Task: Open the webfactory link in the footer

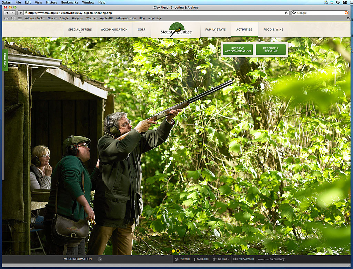Action: (277, 259)
